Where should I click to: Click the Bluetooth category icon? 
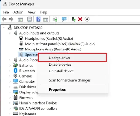[15, 71]
